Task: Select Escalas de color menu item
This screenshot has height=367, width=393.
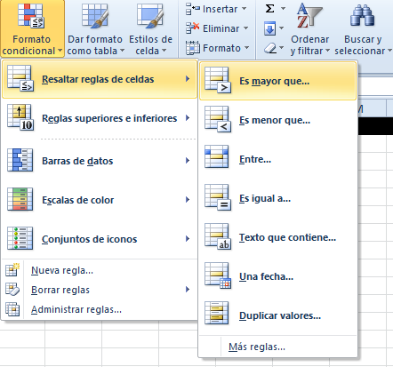Action: (x=100, y=200)
